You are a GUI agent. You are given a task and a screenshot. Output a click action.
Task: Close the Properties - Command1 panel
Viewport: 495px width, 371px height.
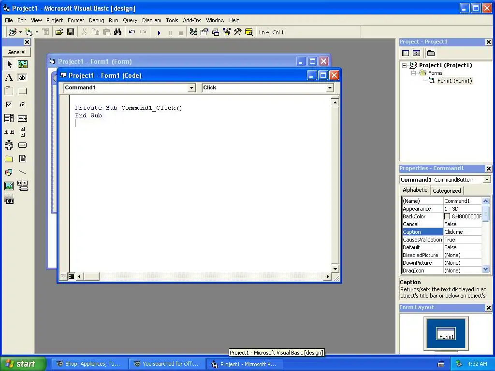coord(488,169)
